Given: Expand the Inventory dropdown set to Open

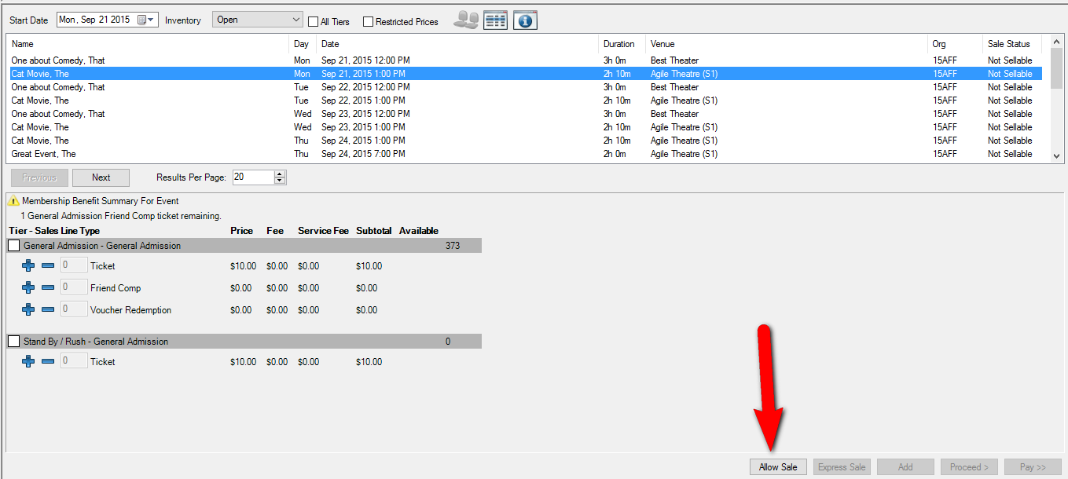Looking at the screenshot, I should pos(258,20).
